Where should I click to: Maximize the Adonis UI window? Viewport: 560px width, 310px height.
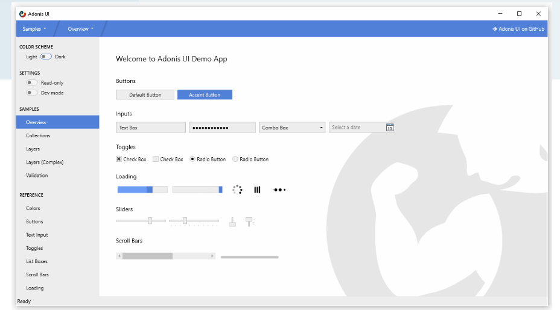(520, 13)
